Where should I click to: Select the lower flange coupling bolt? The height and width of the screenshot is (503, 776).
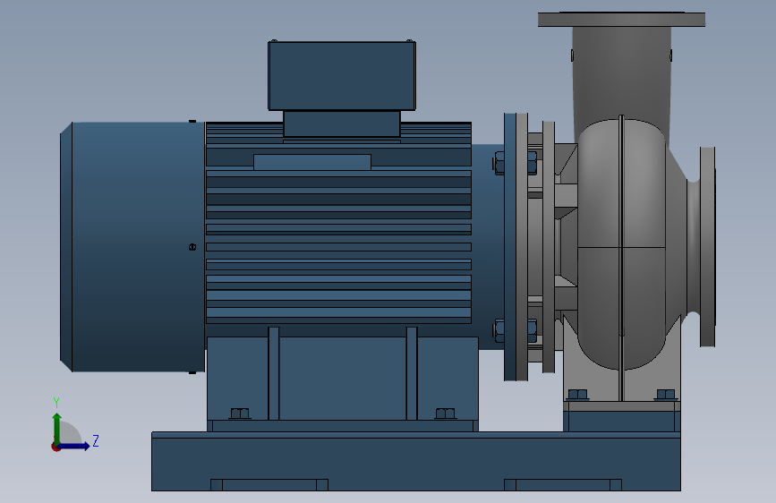tap(515, 331)
